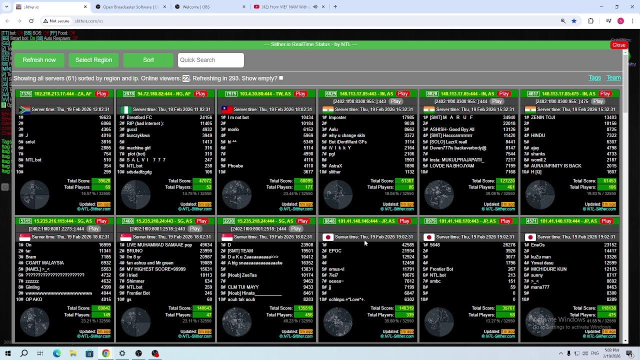Open the Settings gear on the taskbar
The width and height of the screenshot is (640, 360).
(x=122, y=353)
